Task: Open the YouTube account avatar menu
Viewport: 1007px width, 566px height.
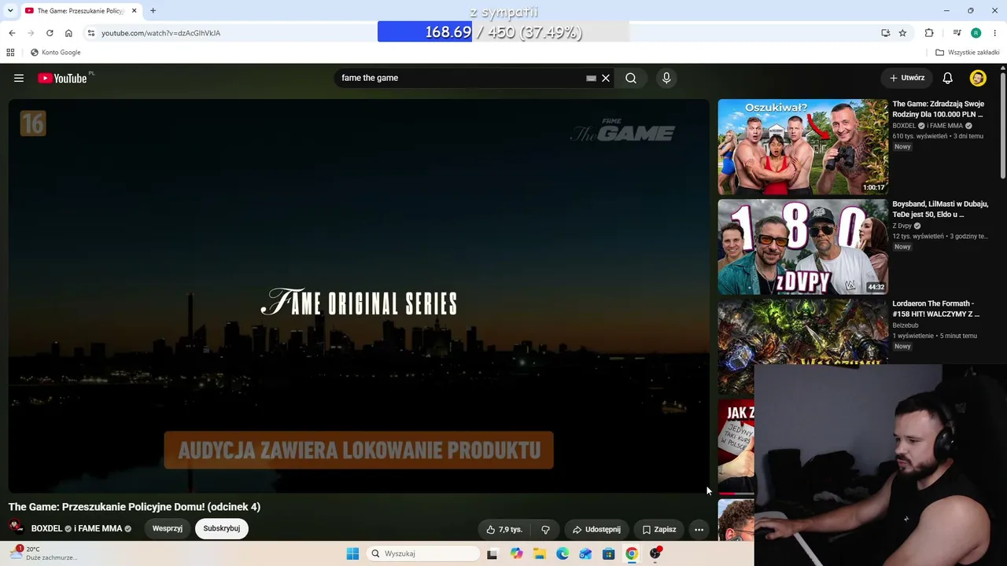Action: [978, 78]
